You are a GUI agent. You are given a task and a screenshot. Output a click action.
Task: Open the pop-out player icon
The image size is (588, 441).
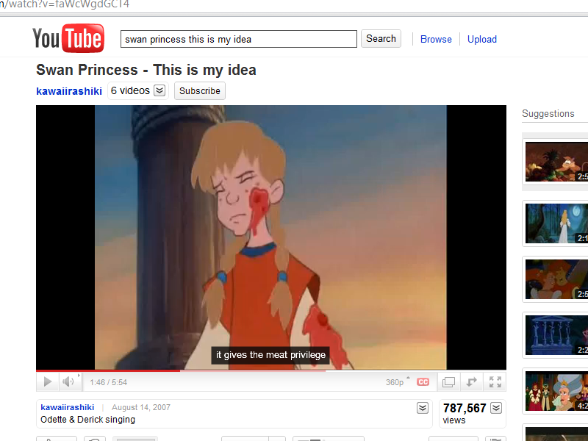click(471, 381)
